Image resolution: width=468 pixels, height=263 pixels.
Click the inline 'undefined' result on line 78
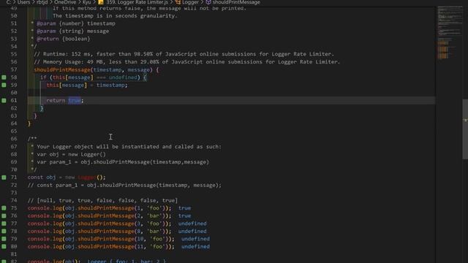point(192,232)
